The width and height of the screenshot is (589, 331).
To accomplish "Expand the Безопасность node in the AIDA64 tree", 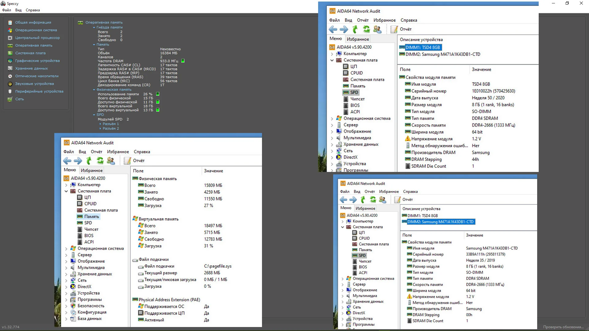I will click(x=66, y=306).
